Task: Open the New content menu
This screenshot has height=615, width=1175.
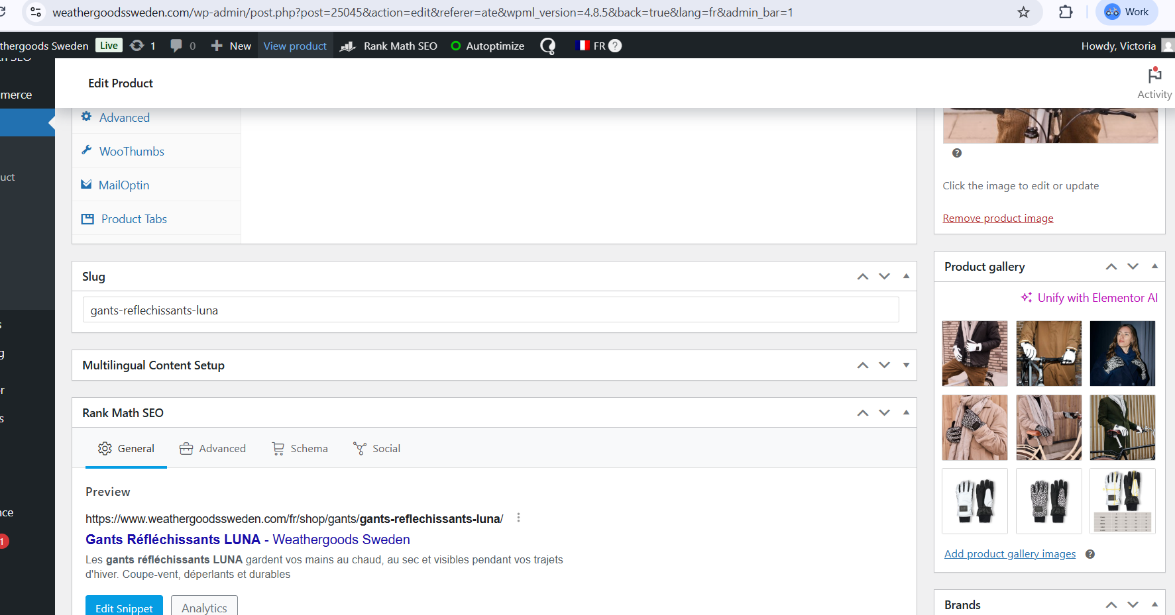Action: [231, 46]
